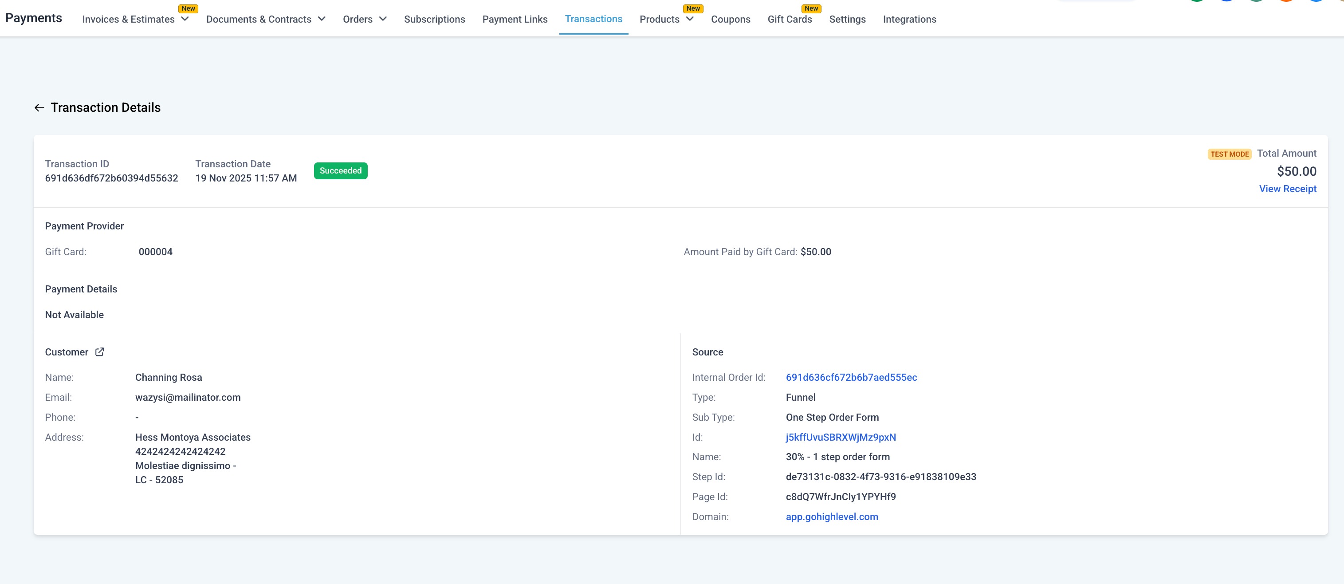Click the Funnel type value
This screenshot has height=584, width=1344.
(800, 397)
